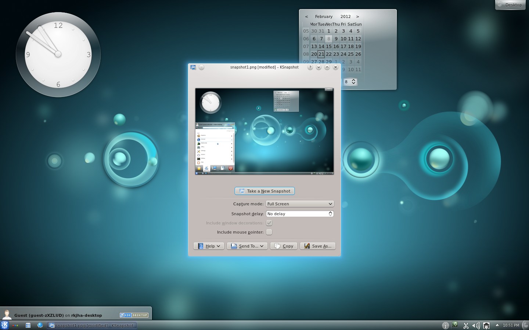This screenshot has height=330, width=529.
Task: Click the info notifications tray icon
Action: coord(445,325)
